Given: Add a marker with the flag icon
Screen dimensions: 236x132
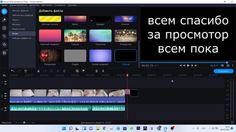Looking at the screenshot, I should [x=84, y=71].
